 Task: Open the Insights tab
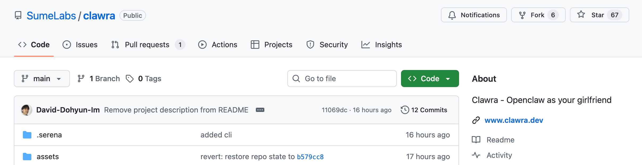[382, 45]
